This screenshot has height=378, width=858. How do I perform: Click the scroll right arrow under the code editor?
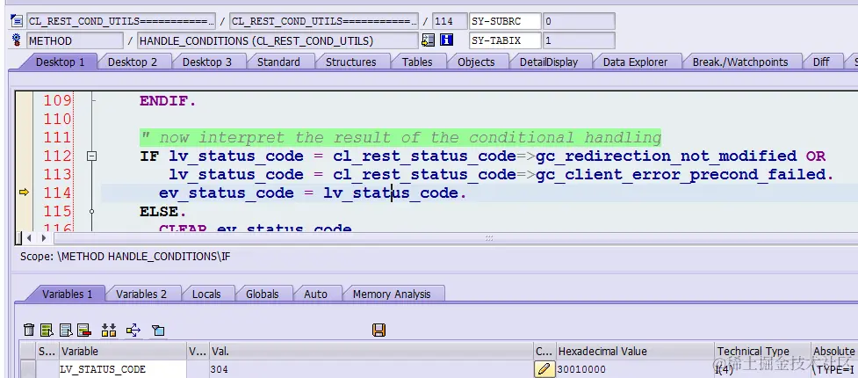(44, 238)
